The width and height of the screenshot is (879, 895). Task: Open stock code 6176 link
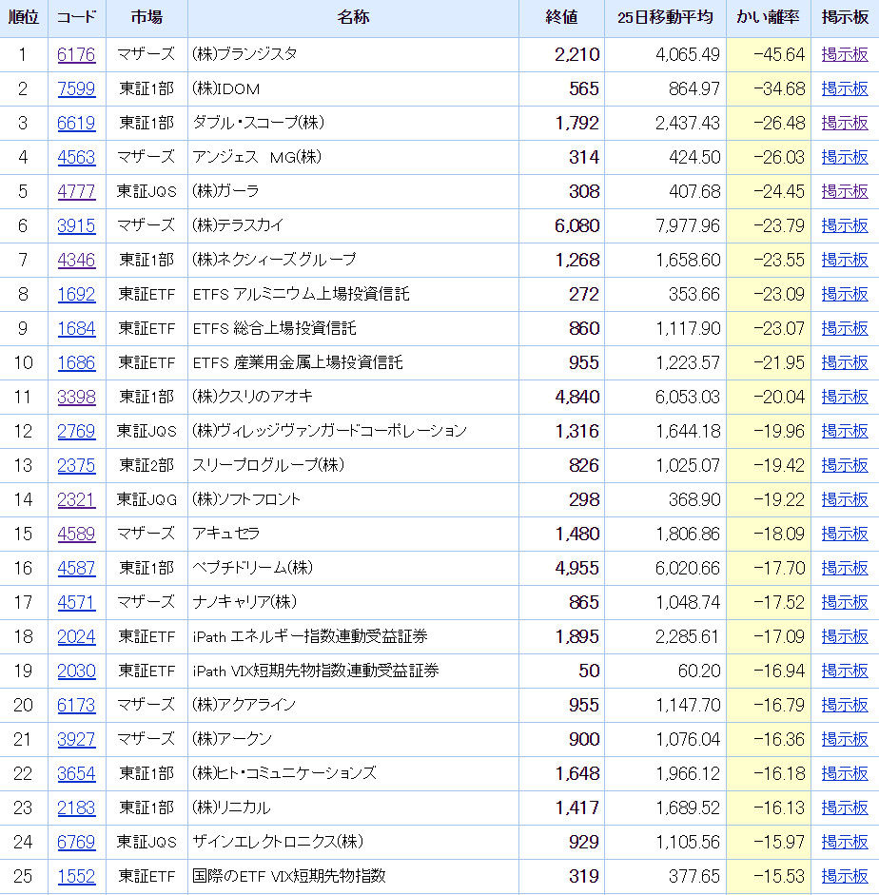[76, 55]
